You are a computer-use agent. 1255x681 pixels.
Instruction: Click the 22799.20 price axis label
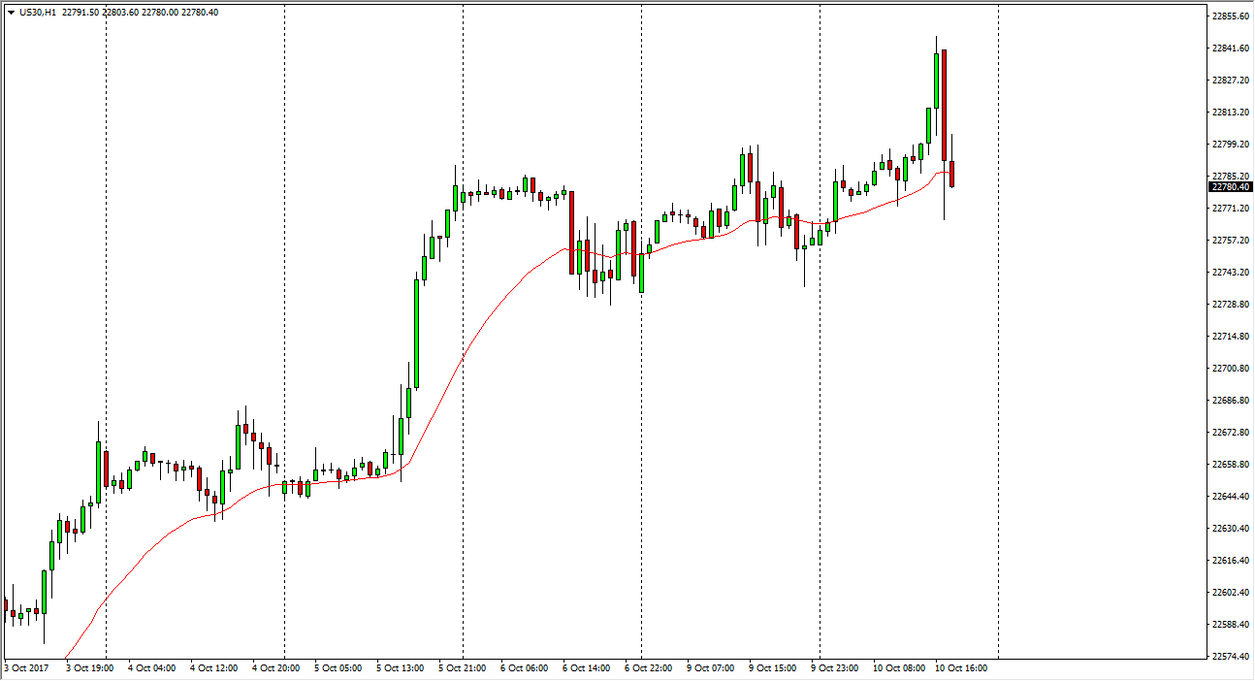pos(1229,145)
